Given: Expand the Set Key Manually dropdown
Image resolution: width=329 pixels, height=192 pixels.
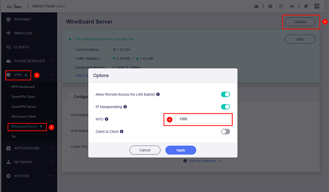Looking at the screenshot, I should pyautogui.click(x=203, y=161).
